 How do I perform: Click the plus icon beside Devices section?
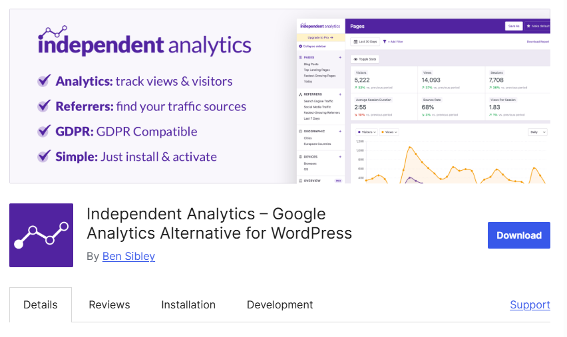[340, 156]
